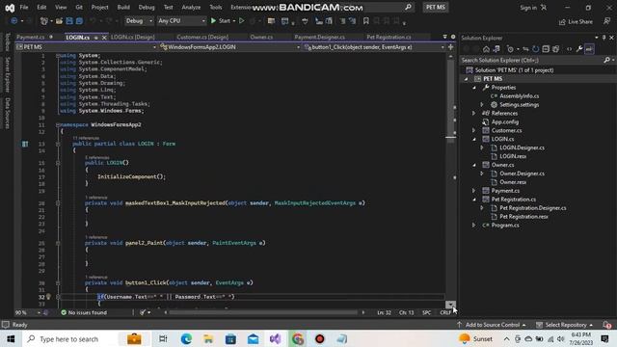
Task: Close the LOGIN.cs tab
Action: coord(104,38)
